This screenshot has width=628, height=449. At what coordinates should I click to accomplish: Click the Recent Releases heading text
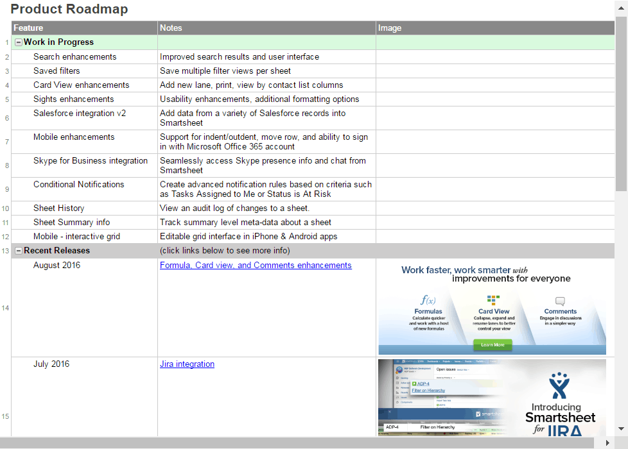tap(57, 251)
